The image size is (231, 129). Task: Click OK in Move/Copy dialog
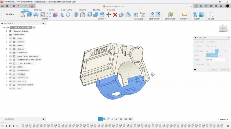[213, 69]
